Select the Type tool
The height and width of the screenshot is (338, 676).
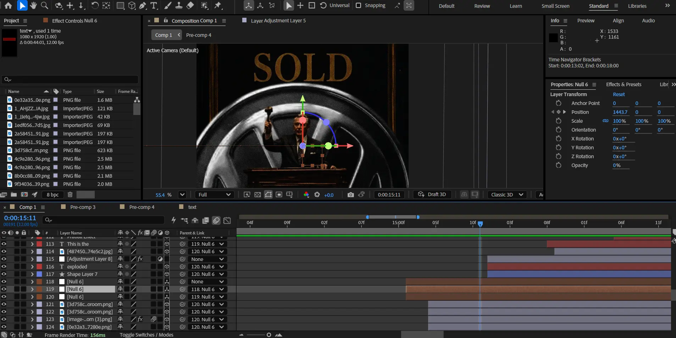pos(154,5)
